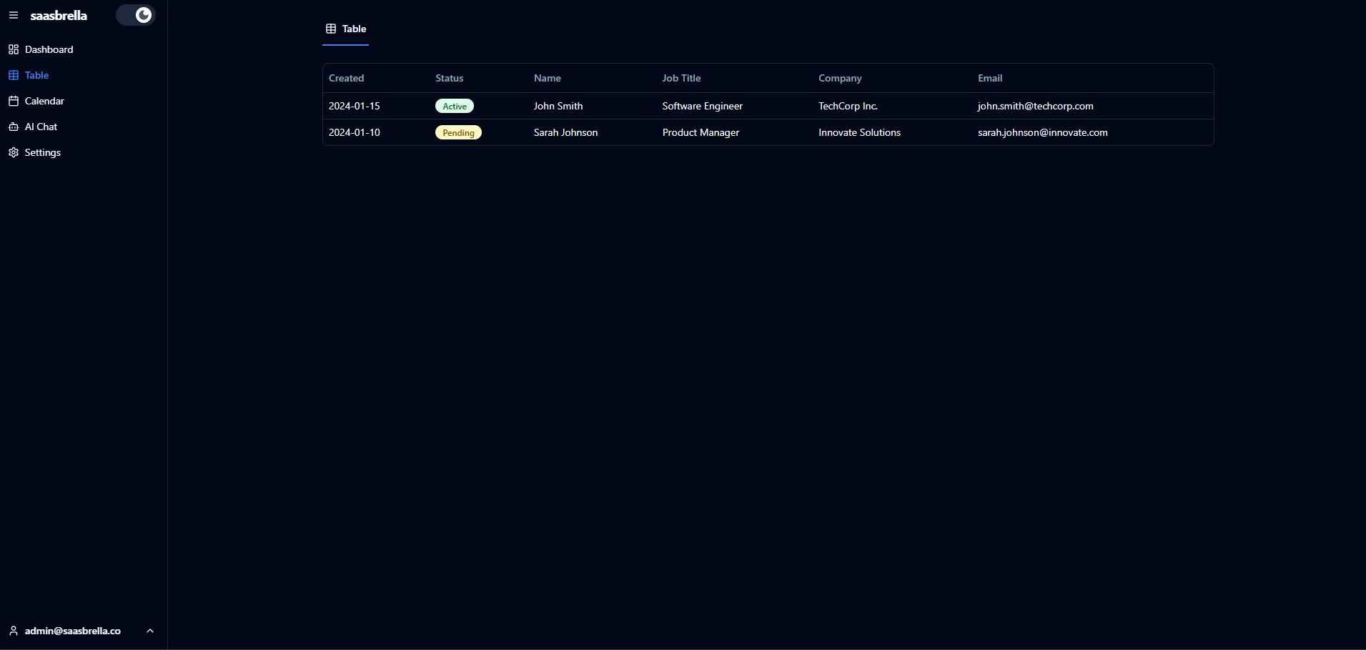Click the table icon in Table tab
This screenshot has height=650, width=1366.
[331, 29]
